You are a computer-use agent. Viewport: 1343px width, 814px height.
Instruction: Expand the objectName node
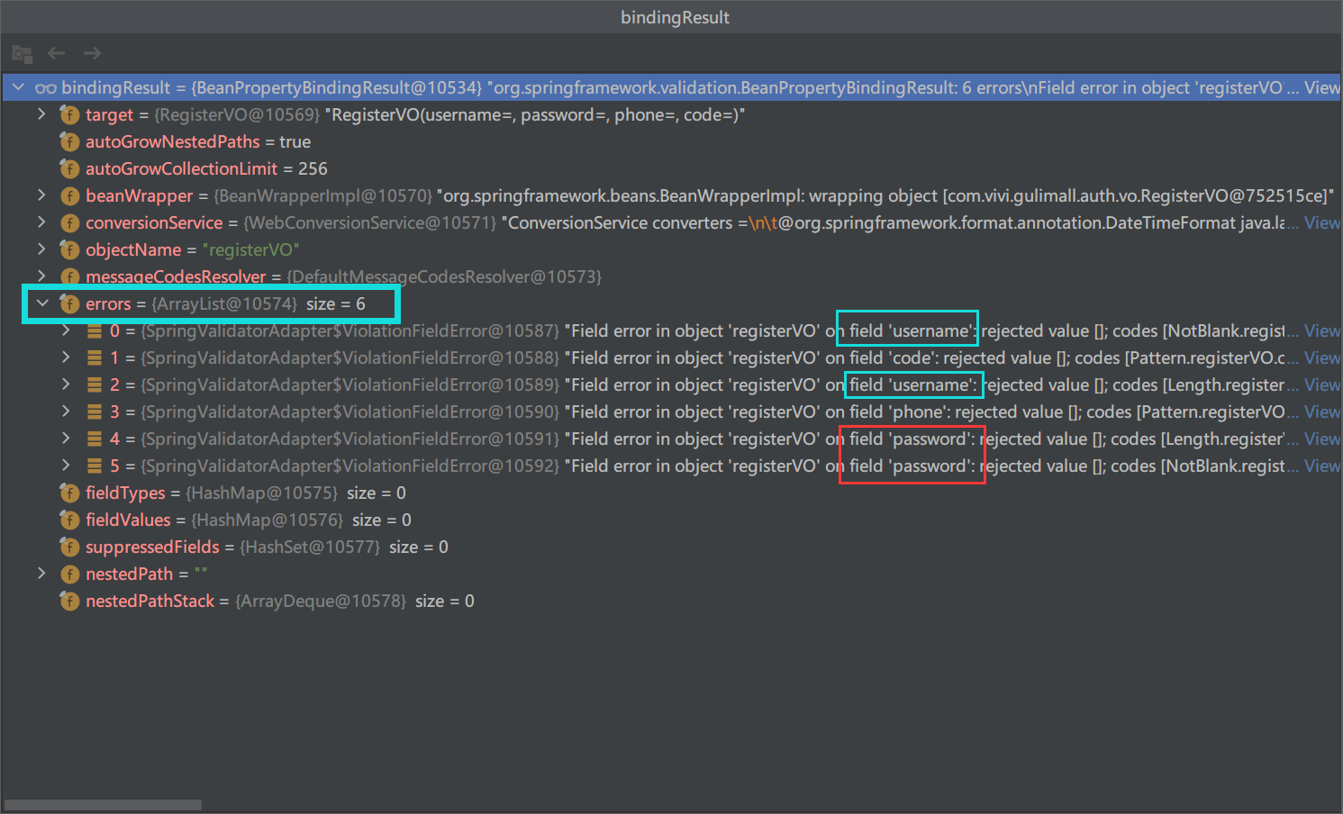41,249
